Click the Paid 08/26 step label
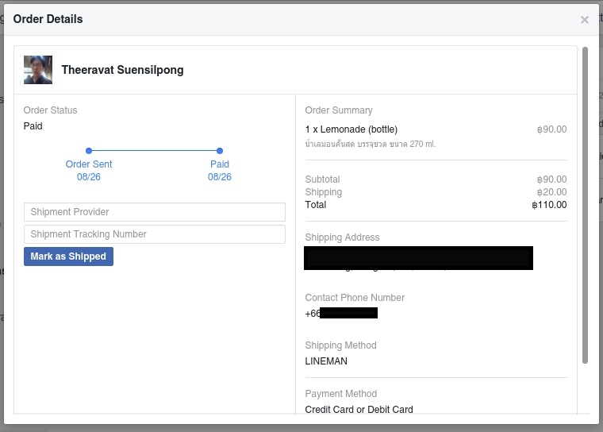The image size is (603, 432). tap(220, 171)
